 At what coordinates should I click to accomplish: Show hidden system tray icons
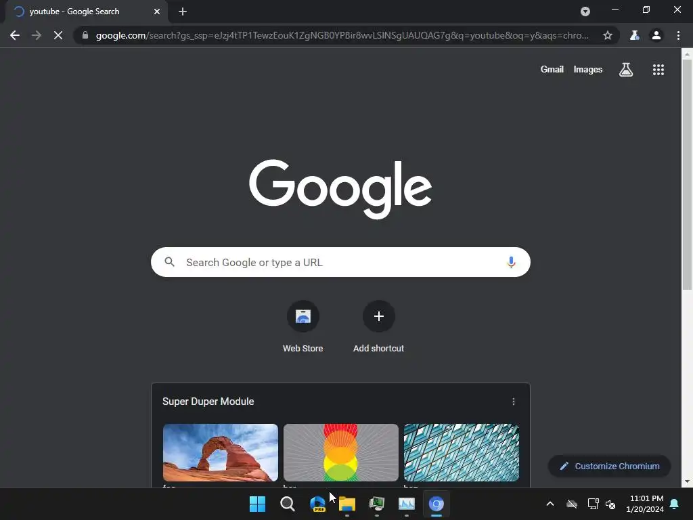(x=550, y=504)
